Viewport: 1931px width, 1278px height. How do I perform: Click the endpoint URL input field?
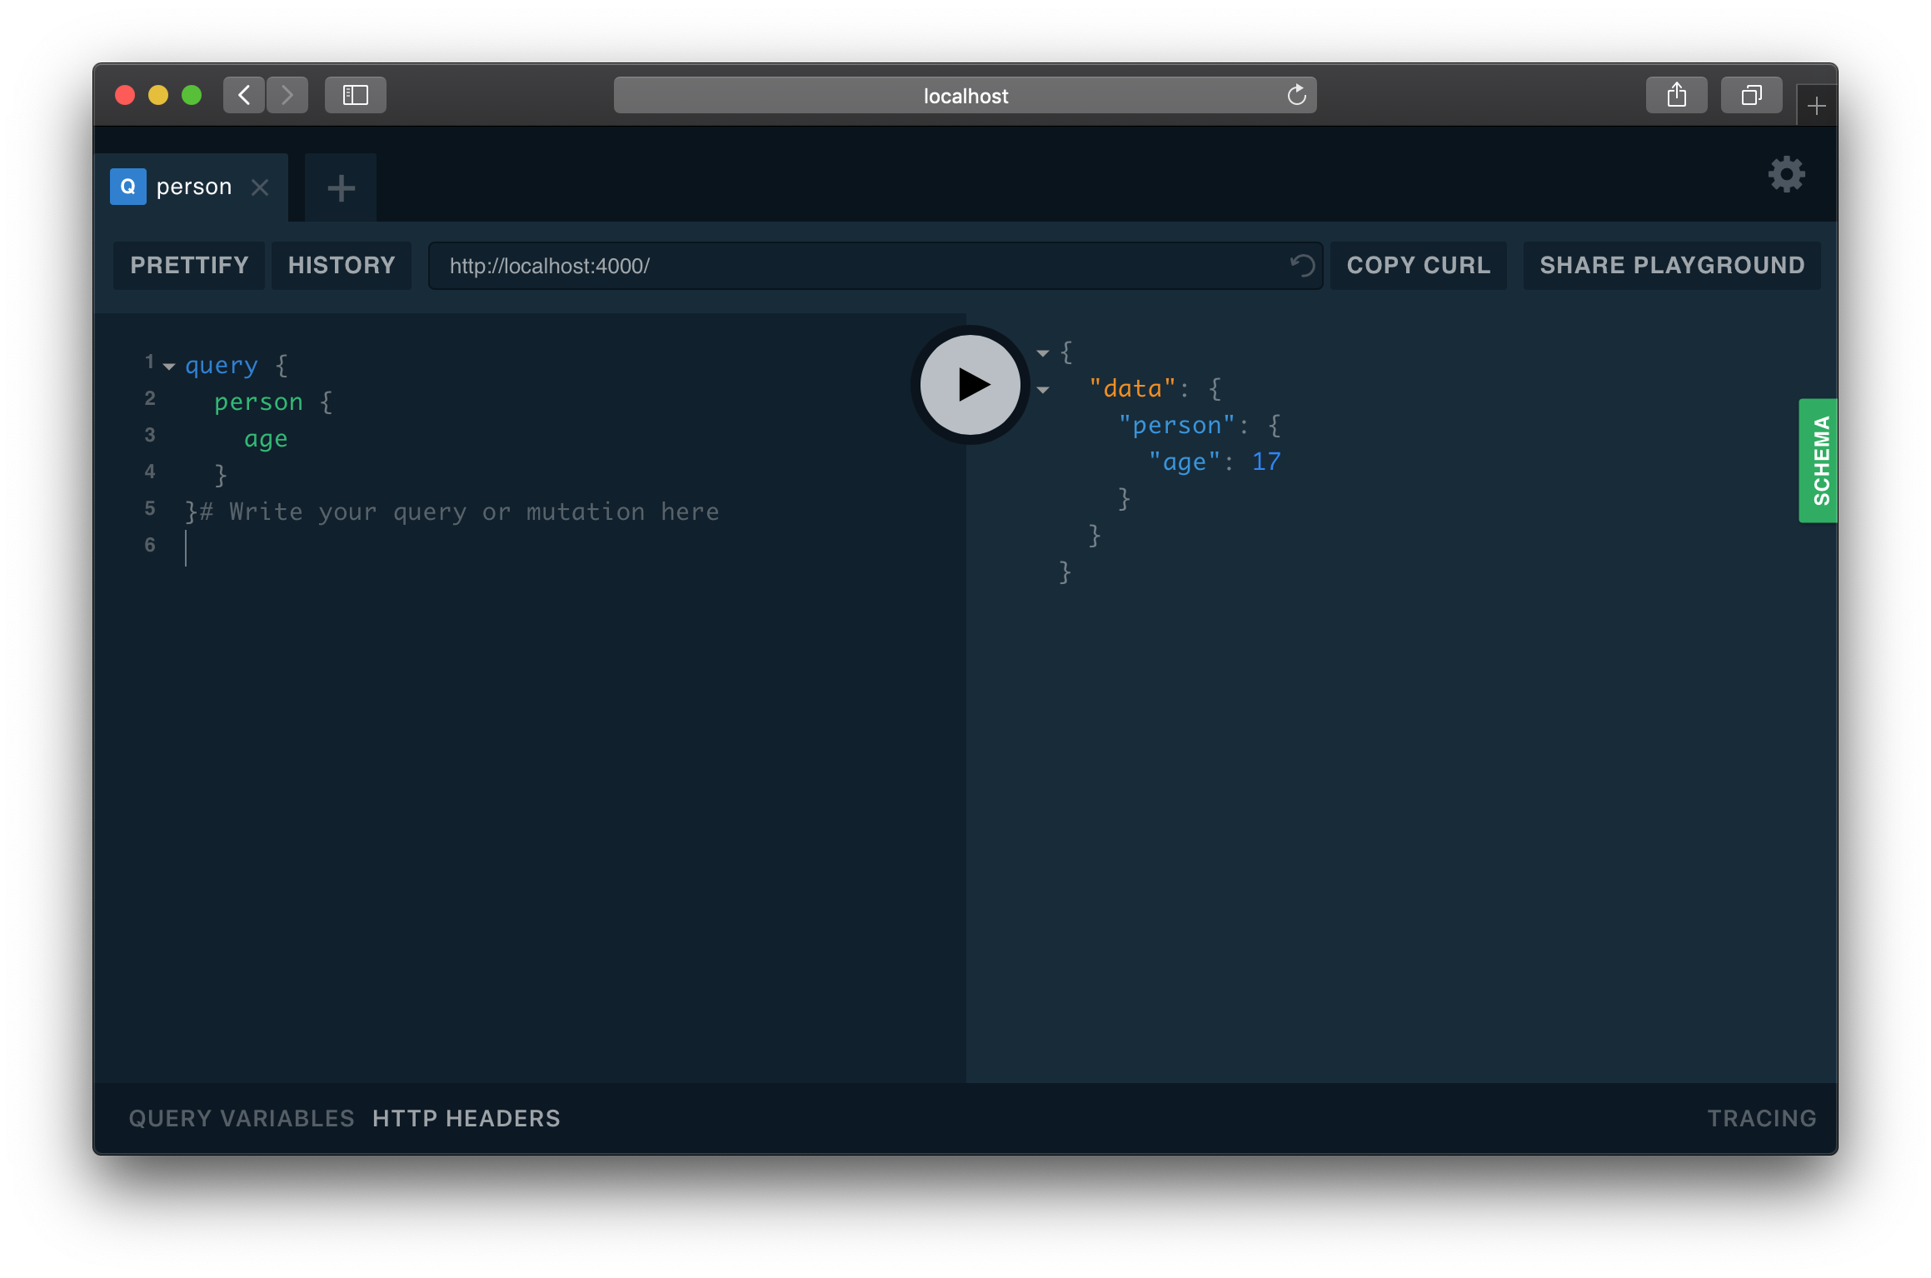pos(858,266)
